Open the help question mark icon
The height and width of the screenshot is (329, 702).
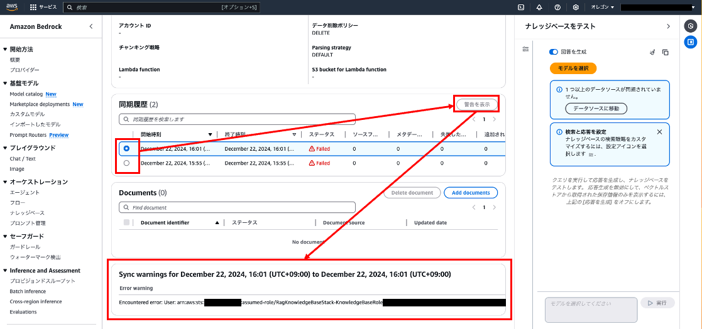click(x=557, y=7)
